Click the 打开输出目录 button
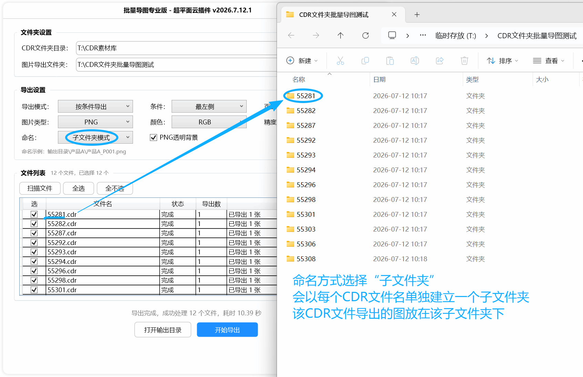This screenshot has width=583, height=377. (x=163, y=330)
